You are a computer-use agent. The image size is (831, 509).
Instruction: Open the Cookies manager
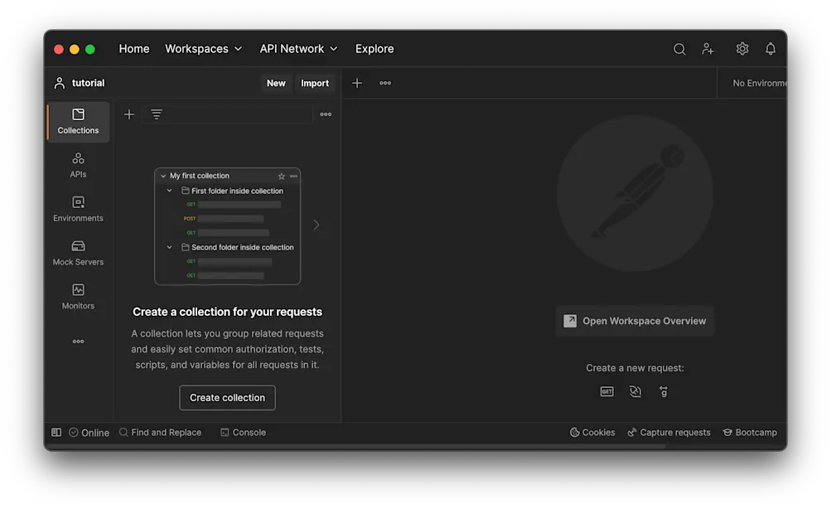(592, 432)
